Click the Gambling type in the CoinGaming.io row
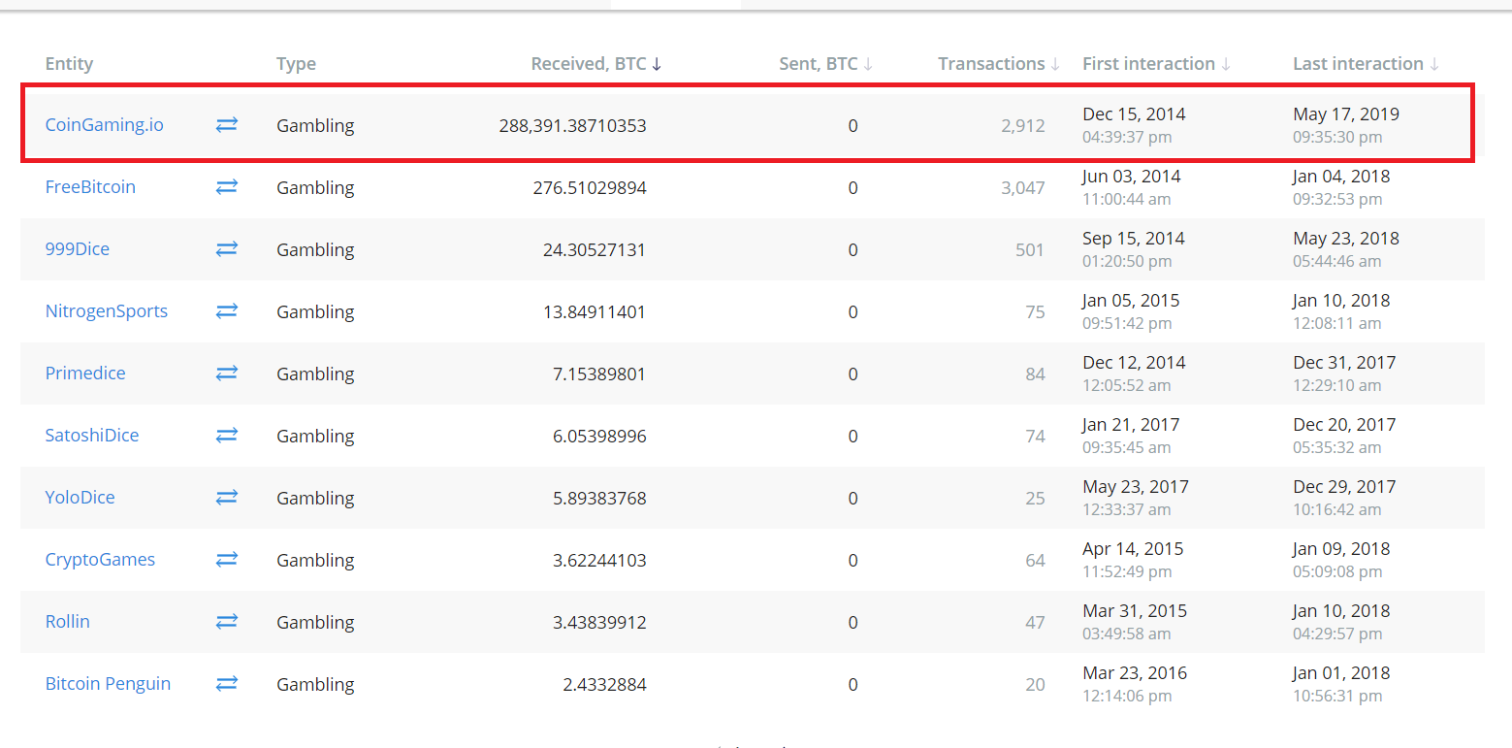 click(315, 126)
